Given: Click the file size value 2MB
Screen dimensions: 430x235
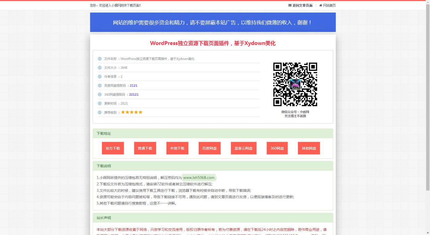Looking at the screenshot, I should click(x=124, y=67).
